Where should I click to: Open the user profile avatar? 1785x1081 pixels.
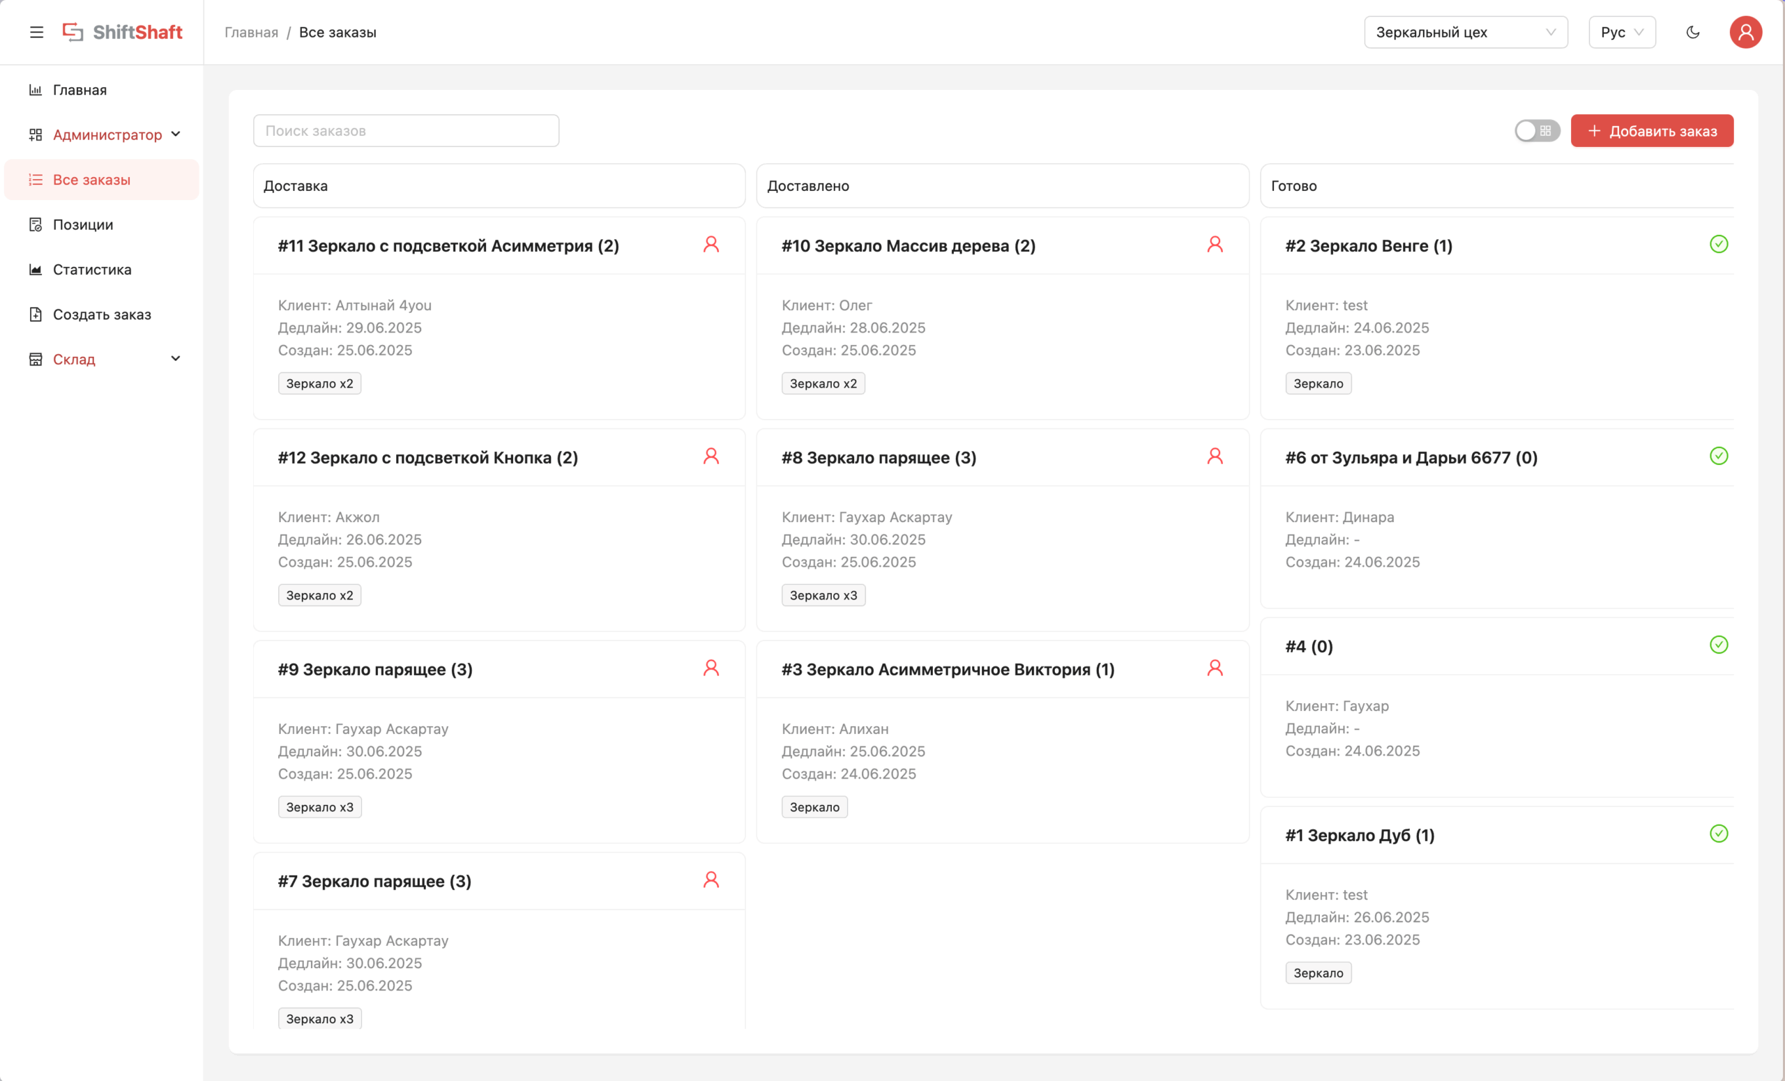point(1745,32)
